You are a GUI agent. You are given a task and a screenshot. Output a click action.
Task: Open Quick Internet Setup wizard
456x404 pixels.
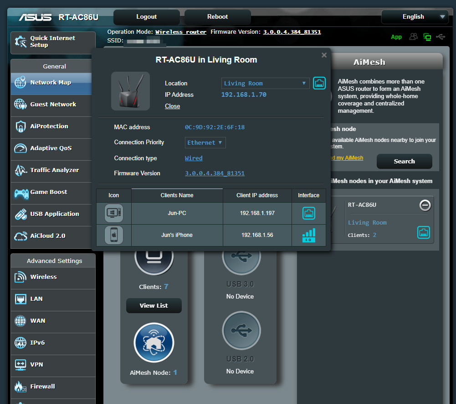53,42
